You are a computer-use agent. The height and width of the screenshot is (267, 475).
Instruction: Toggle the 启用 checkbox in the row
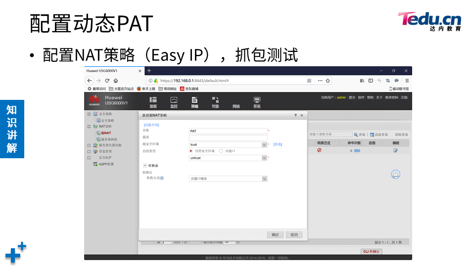pos(372,150)
